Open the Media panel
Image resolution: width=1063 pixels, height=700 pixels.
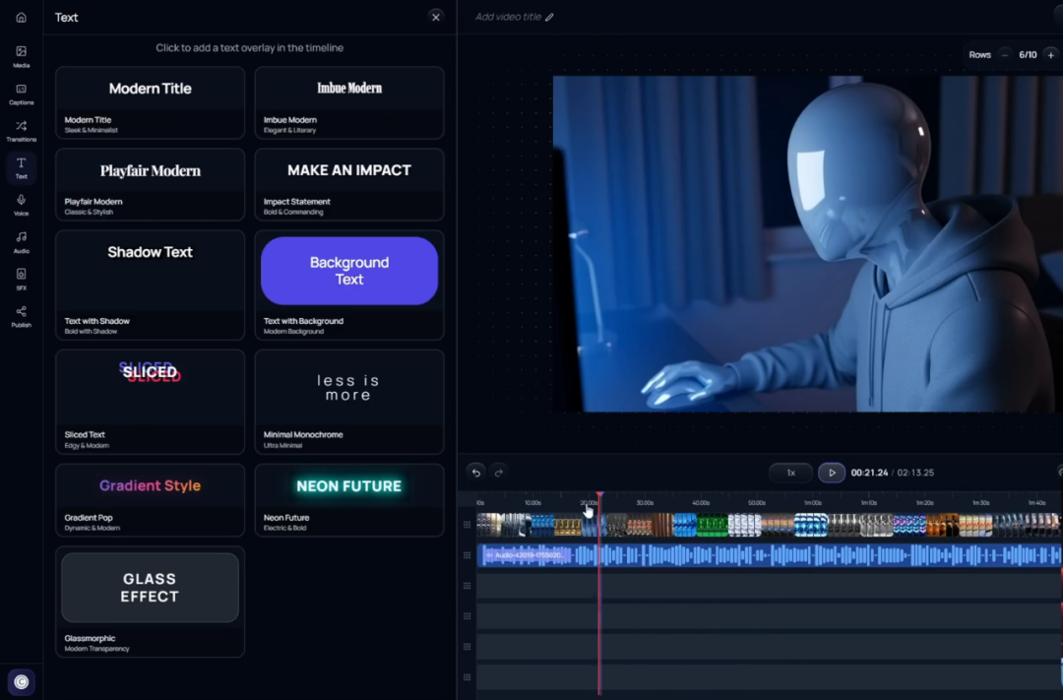click(21, 56)
